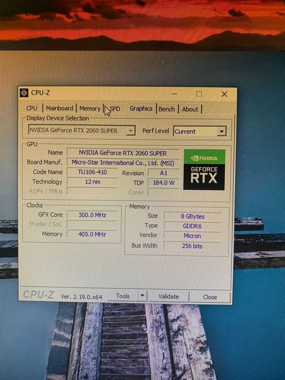Click the Bus Width 256 bits value
Image resolution: width=285 pixels, height=380 pixels.
193,246
